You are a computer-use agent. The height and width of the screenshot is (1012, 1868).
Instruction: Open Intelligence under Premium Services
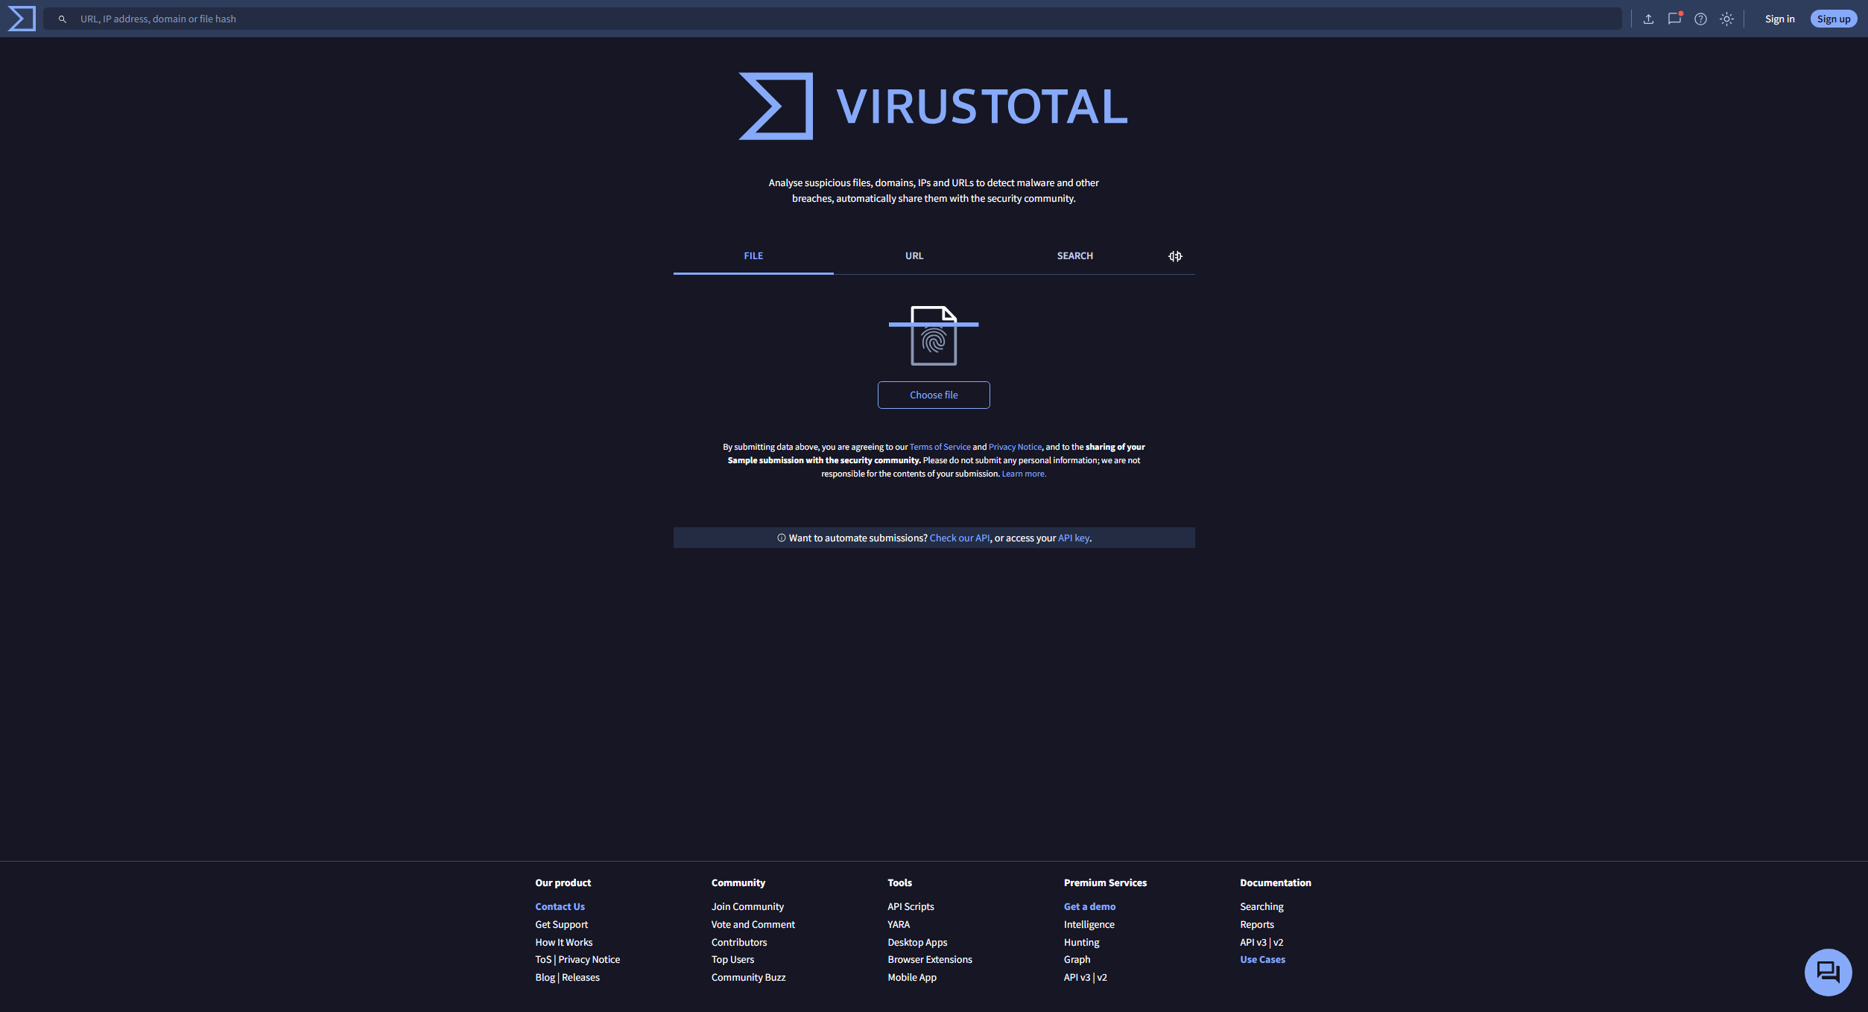tap(1089, 924)
